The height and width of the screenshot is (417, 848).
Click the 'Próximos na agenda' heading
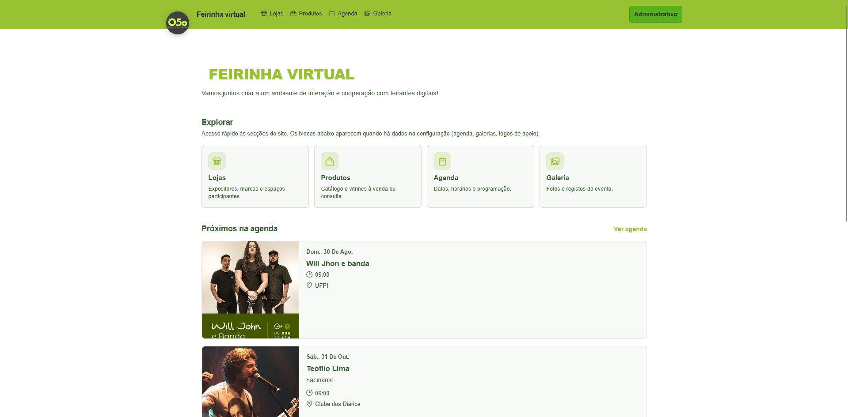click(x=240, y=229)
